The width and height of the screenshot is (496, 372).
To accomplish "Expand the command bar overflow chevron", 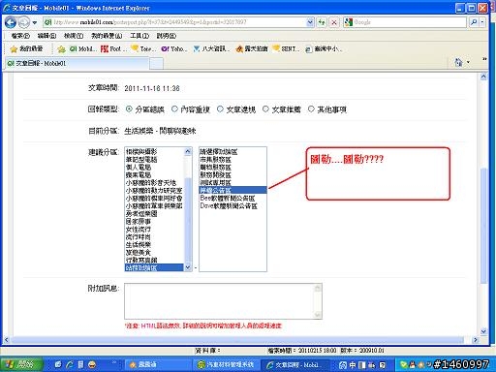I will [484, 59].
